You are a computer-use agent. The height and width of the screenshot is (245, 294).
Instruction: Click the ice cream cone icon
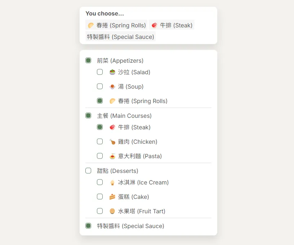coord(112,182)
